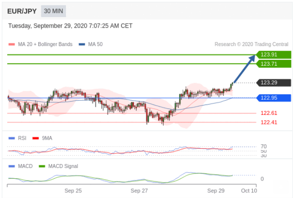Click the RSI legend swatch
This screenshot has width=295, height=198.
pos(12,139)
